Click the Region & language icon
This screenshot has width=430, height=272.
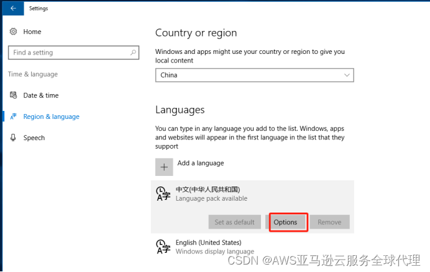pos(13,116)
